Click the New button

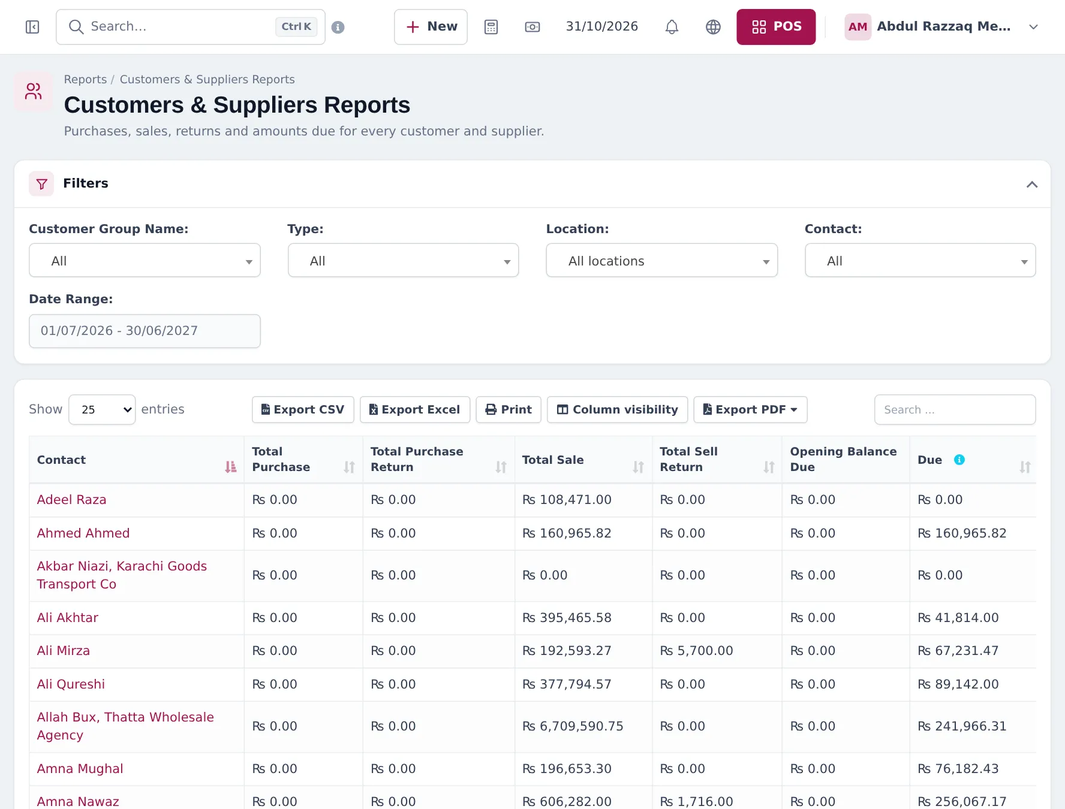(x=431, y=27)
